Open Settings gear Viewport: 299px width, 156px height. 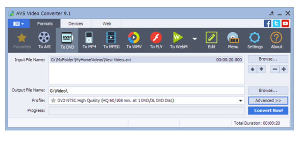tap(255, 40)
